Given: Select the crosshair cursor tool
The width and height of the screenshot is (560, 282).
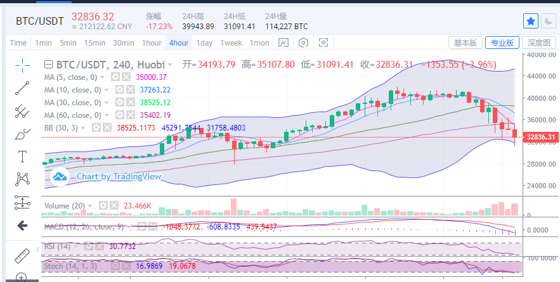Looking at the screenshot, I should 22,65.
